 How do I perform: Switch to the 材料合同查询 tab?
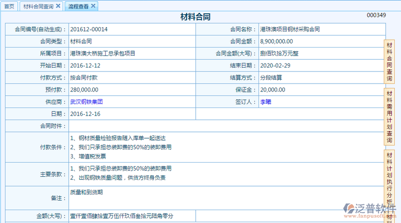tap(38, 6)
